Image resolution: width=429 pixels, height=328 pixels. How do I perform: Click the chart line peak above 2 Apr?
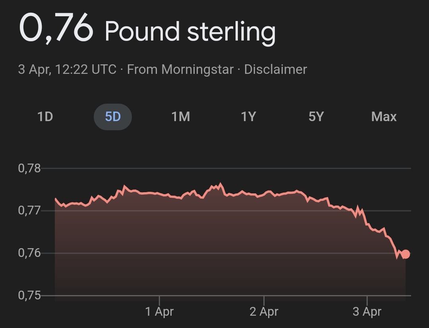tap(221, 184)
